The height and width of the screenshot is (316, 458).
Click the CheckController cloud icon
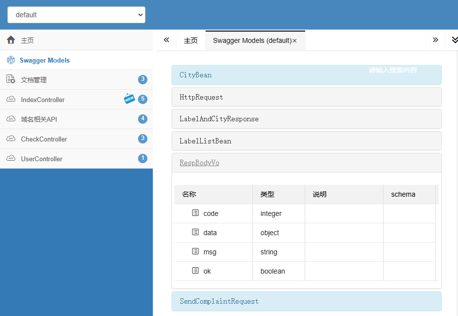(11, 139)
